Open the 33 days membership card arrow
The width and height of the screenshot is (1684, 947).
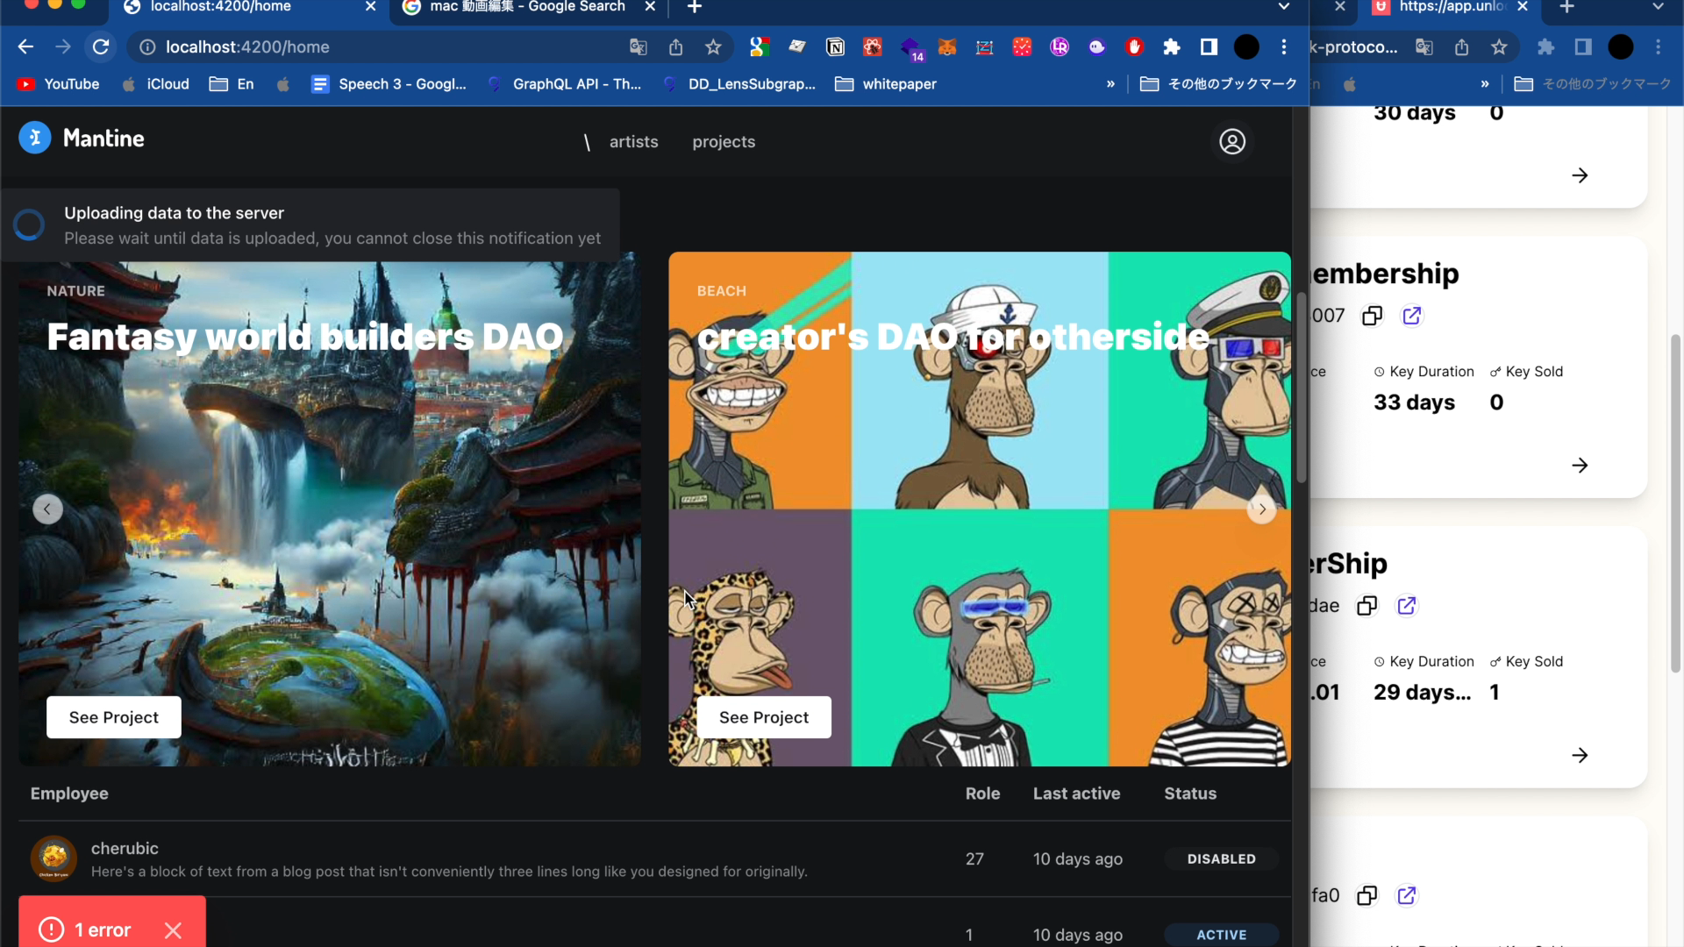[x=1580, y=466]
